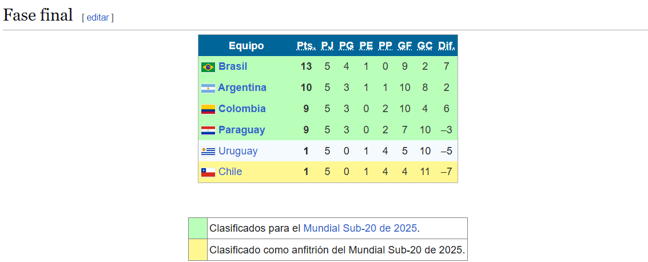Viewport: 648px width, 262px height.
Task: Click the Uruguay flag icon
Action: 208,152
